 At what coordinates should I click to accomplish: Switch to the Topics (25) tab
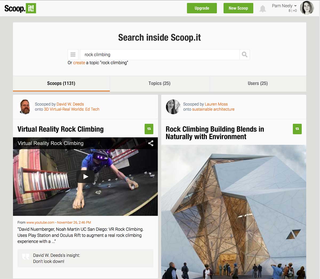coord(159,84)
